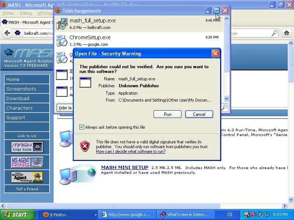Click the Firefox Home button icon

pyautogui.click(x=286, y=33)
